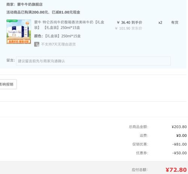Click the 运费 ¥0.00 value
188x174 pixels.
pyautogui.click(x=181, y=135)
